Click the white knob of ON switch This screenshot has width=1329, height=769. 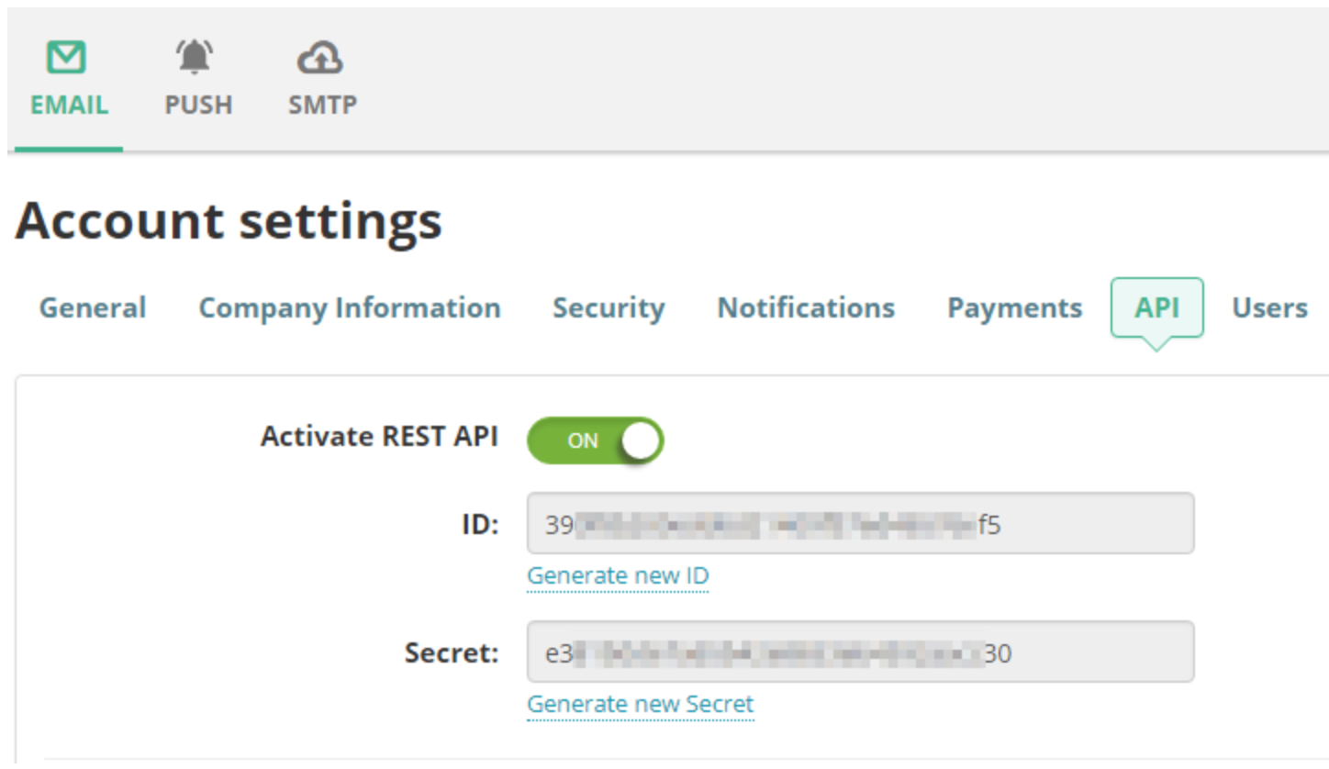point(640,440)
